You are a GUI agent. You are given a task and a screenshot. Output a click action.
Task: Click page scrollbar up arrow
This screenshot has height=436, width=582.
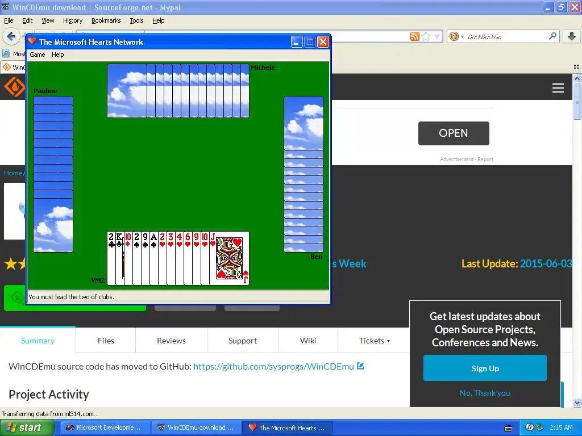click(577, 78)
